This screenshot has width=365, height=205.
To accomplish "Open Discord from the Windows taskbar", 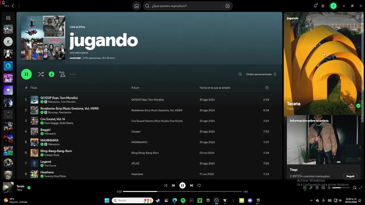I will point(250,200).
